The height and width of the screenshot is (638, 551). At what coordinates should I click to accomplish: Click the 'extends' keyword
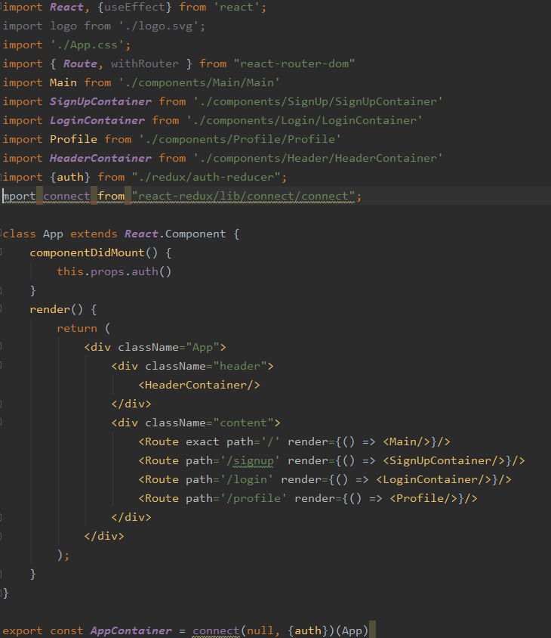point(94,234)
